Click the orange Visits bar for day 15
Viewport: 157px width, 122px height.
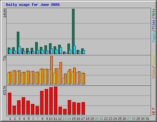point(75,76)
